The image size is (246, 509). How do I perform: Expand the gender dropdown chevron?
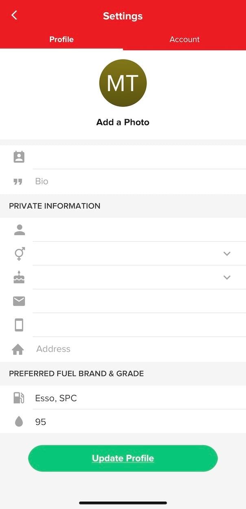point(227,254)
